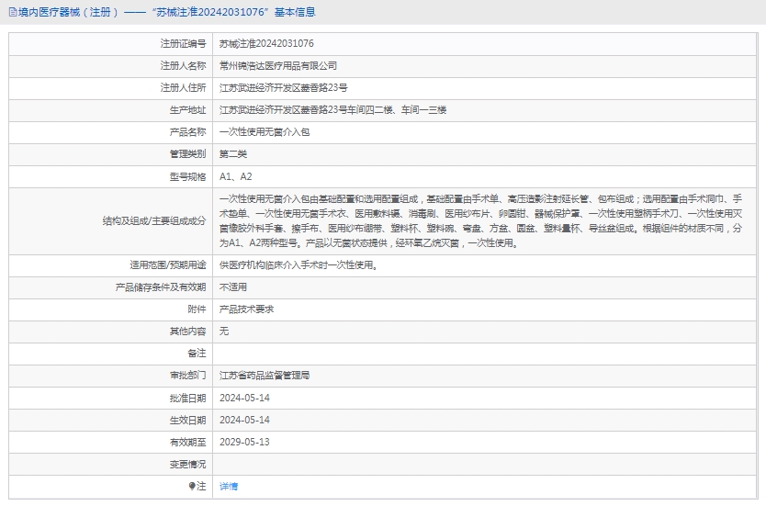
Task: Click the A1、A2 model specification value
Action: click(235, 175)
